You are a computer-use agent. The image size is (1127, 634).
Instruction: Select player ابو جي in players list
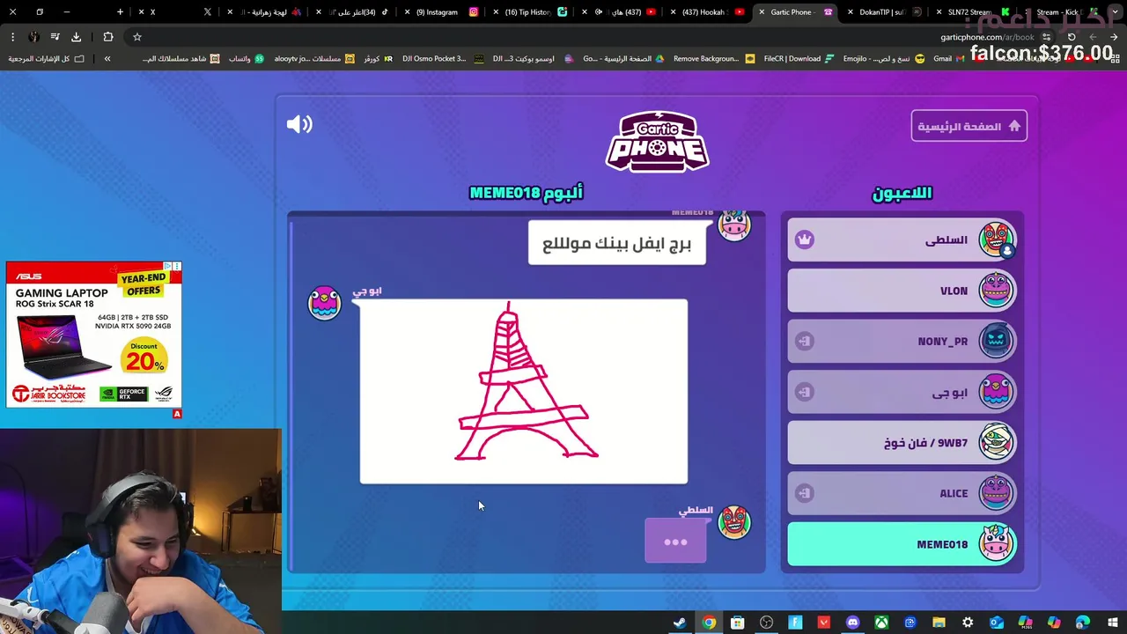tap(902, 392)
